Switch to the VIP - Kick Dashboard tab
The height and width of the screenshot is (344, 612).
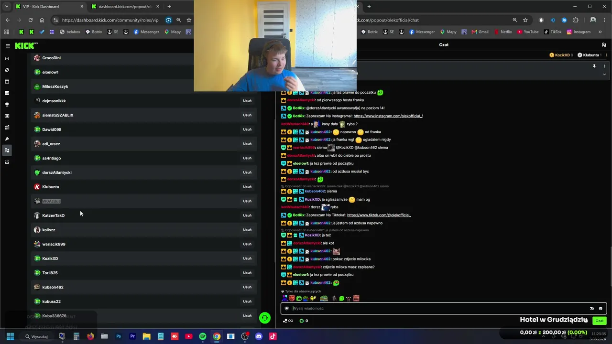(x=49, y=7)
